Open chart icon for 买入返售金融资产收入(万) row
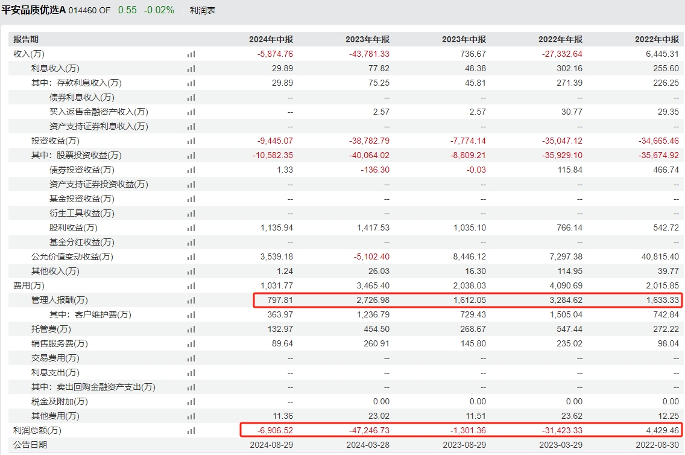The height and width of the screenshot is (455, 685). pos(191,112)
